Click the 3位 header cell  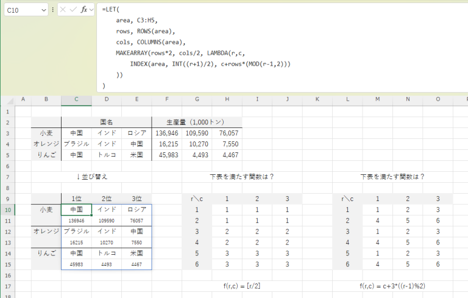pyautogui.click(x=136, y=199)
